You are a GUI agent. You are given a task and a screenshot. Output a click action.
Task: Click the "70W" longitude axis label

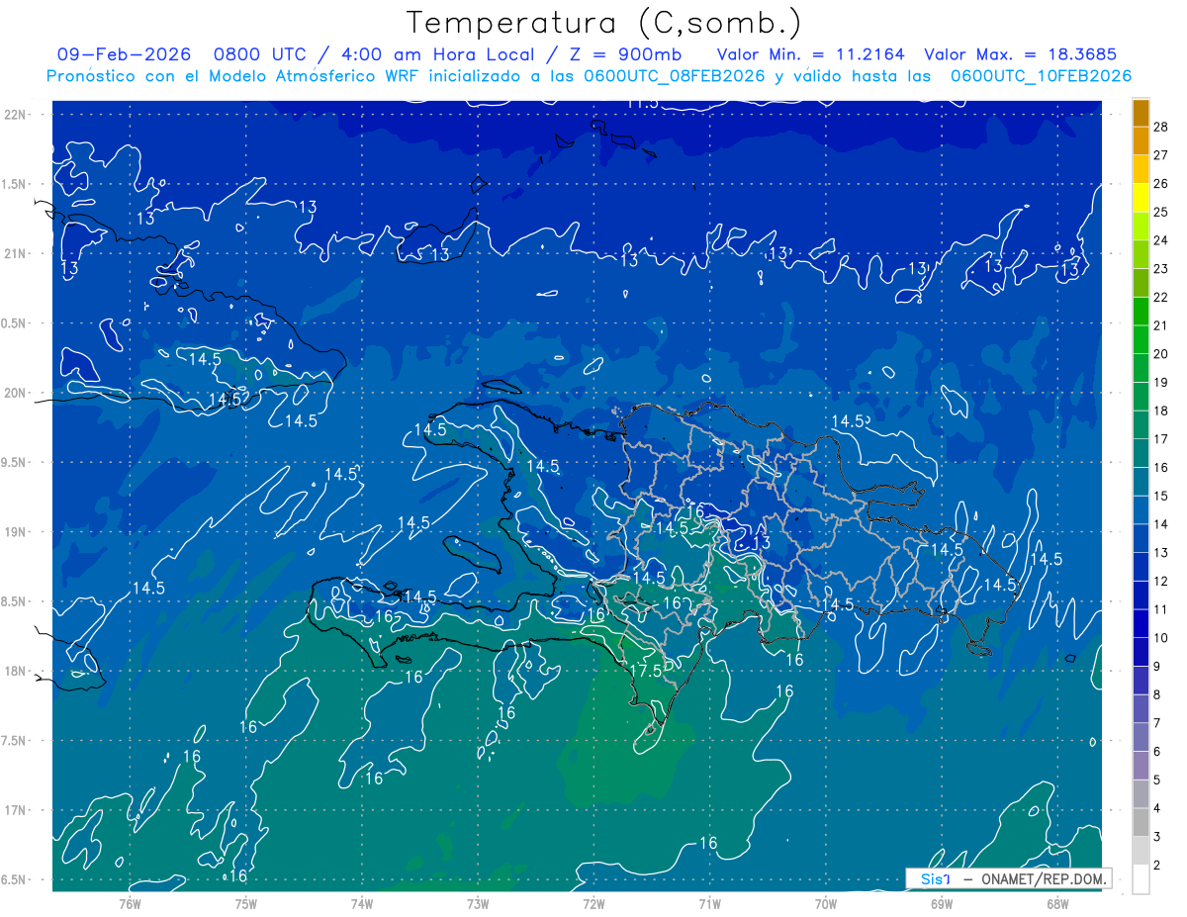(826, 902)
